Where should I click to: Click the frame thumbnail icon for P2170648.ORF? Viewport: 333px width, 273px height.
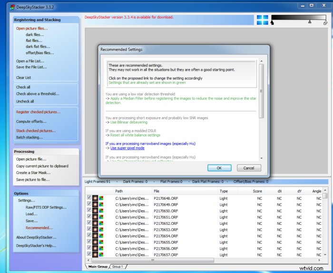pos(95,198)
